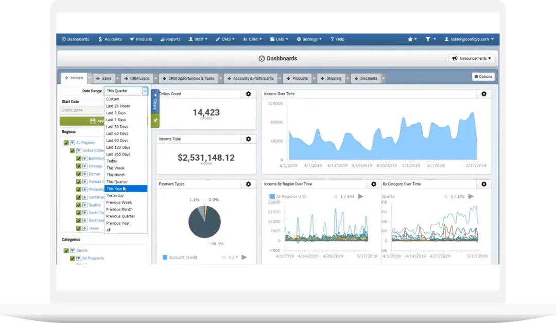Open the Announcements dropdown
The height and width of the screenshot is (323, 556).
pyautogui.click(x=472, y=59)
